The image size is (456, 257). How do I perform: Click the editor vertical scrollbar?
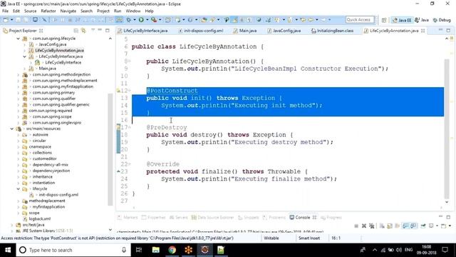(447, 128)
